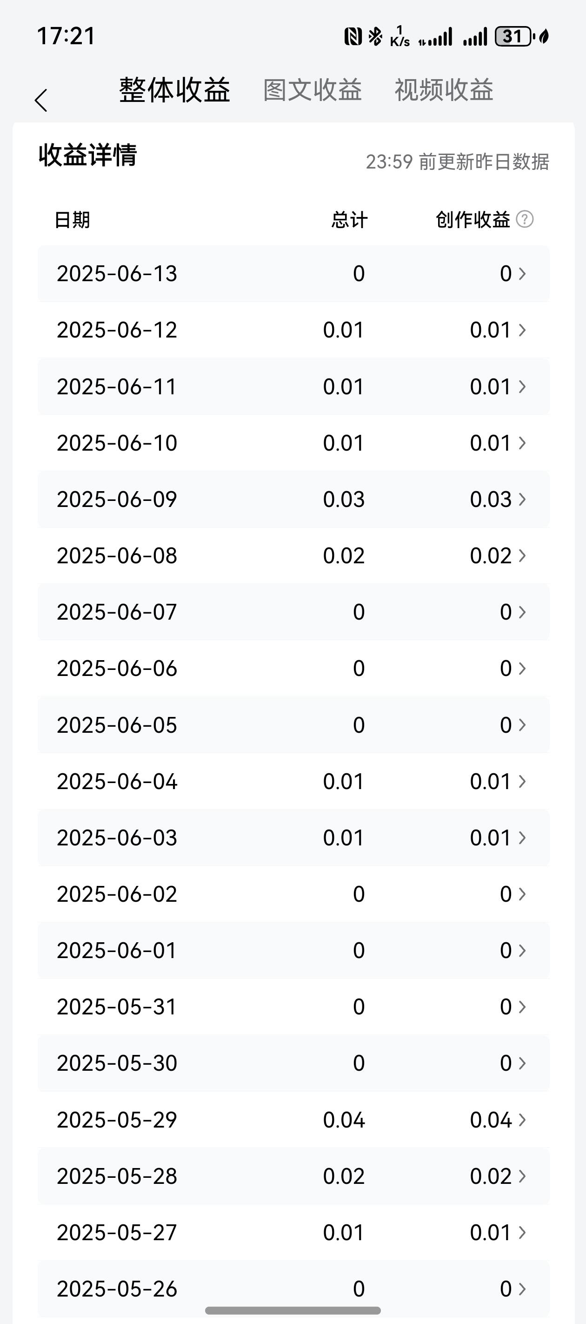Switch to 视频收益 tab

444,90
